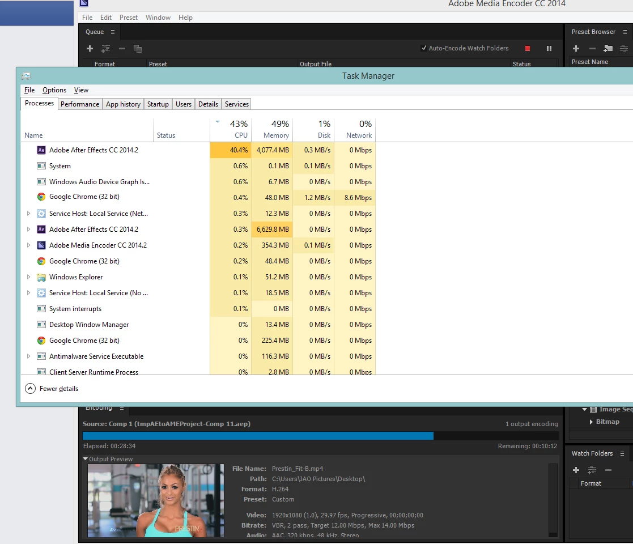The width and height of the screenshot is (633, 544).
Task: Collapse the Output Preview section
Action: tap(85, 459)
